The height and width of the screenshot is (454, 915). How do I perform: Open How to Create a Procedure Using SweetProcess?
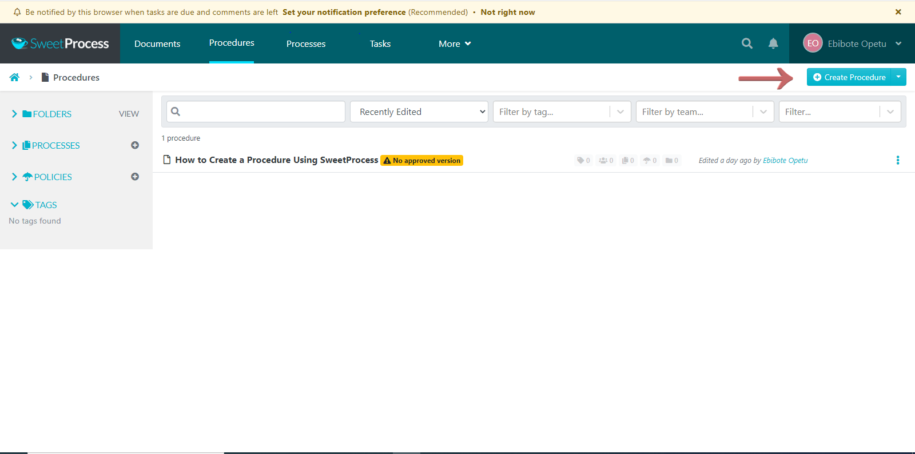[x=277, y=160]
